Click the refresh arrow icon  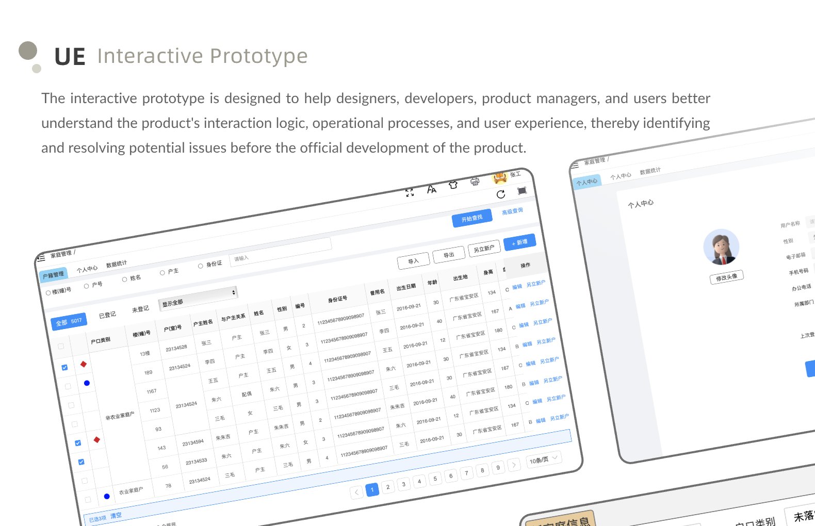point(500,194)
